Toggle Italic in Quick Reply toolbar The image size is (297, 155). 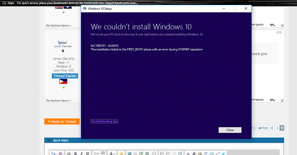tap(82, 153)
